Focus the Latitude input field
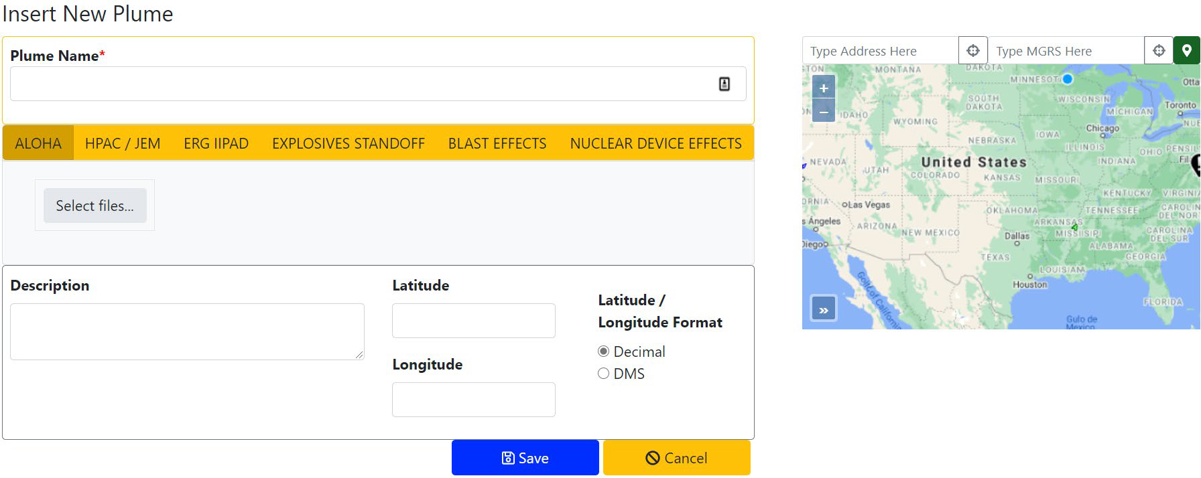The image size is (1201, 478). pos(473,321)
